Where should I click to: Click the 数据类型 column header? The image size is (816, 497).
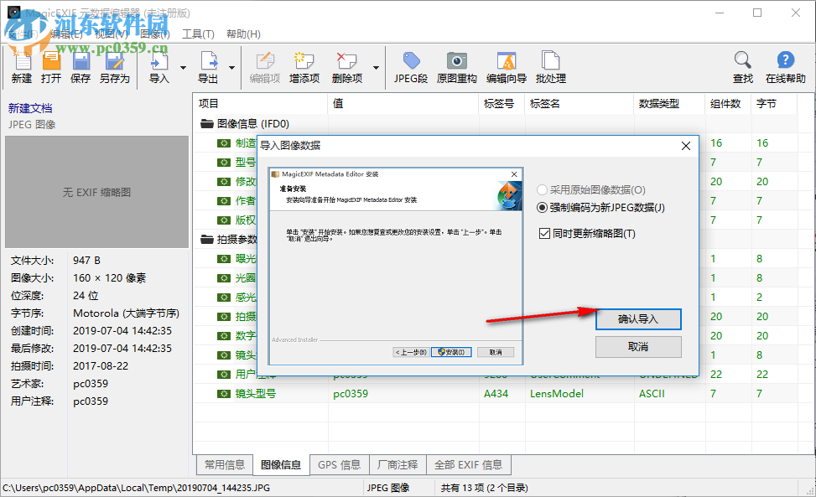coord(669,103)
